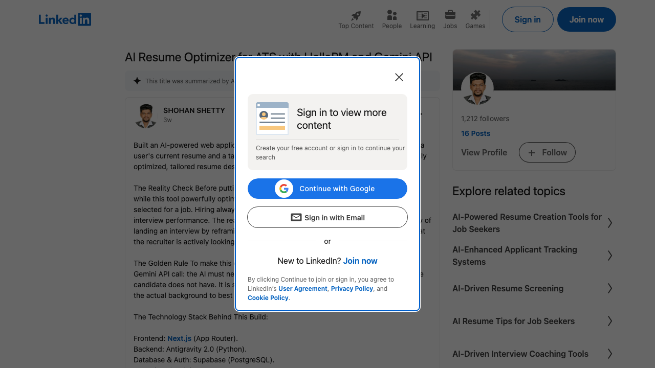
Task: Click the sparkle AI summary icon
Action: click(137, 81)
